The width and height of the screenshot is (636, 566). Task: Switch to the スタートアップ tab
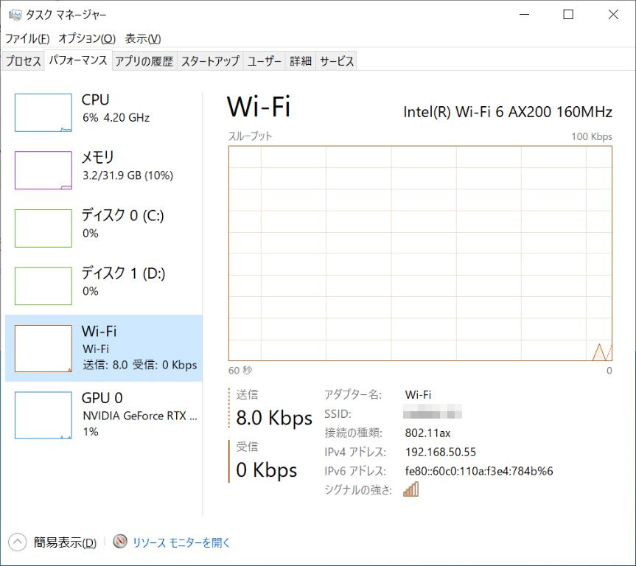click(x=210, y=61)
